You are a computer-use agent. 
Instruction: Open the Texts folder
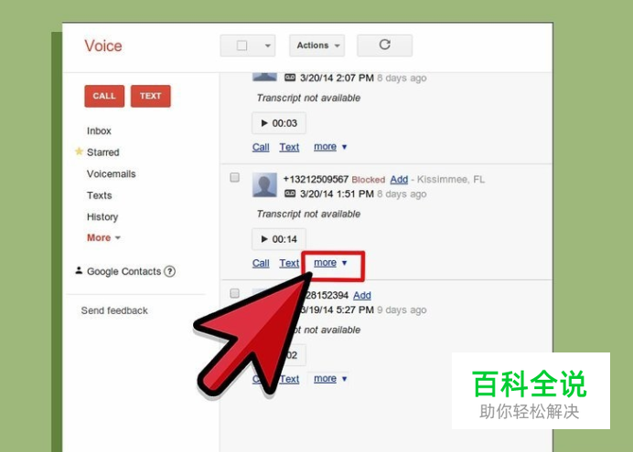point(100,195)
